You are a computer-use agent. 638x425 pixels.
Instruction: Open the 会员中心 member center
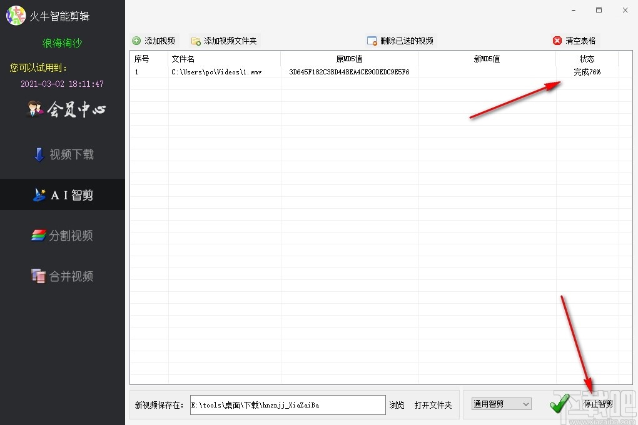[66, 109]
